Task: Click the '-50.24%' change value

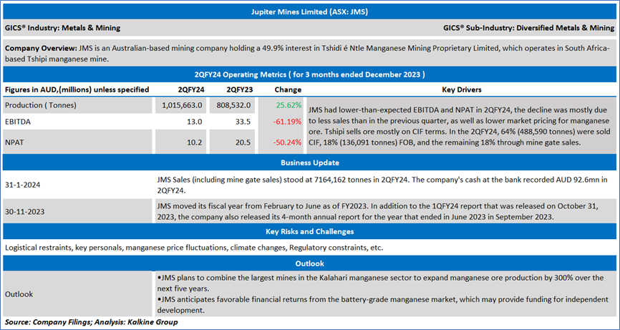Action: pyautogui.click(x=288, y=142)
